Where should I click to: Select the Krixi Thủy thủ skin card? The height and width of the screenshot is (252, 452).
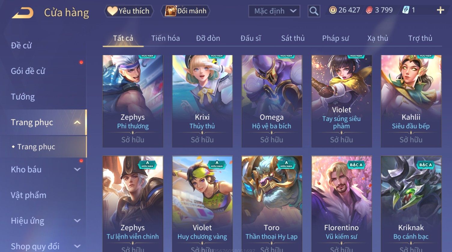(x=202, y=101)
